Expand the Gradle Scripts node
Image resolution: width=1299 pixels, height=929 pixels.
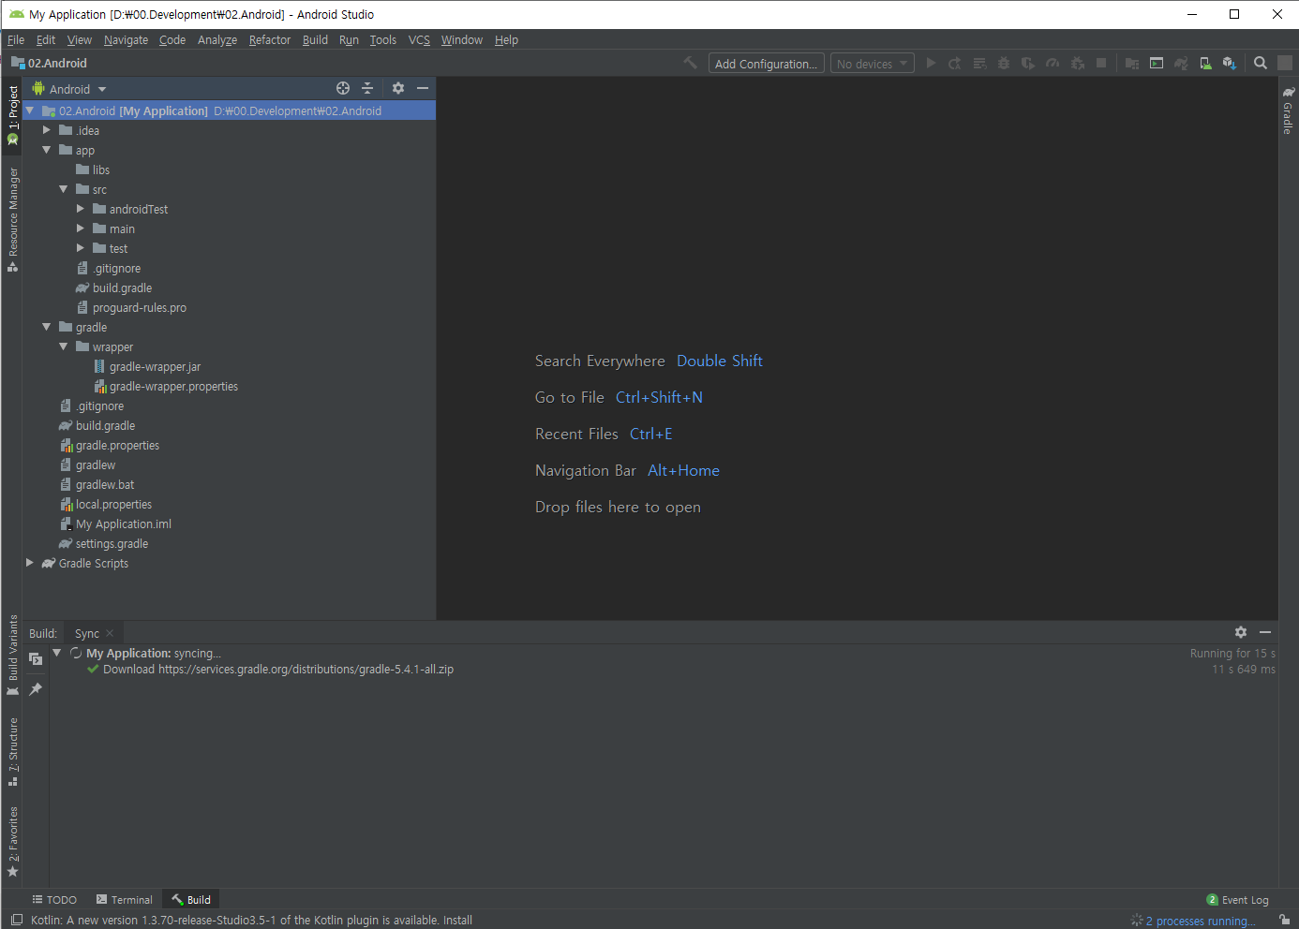click(x=29, y=563)
